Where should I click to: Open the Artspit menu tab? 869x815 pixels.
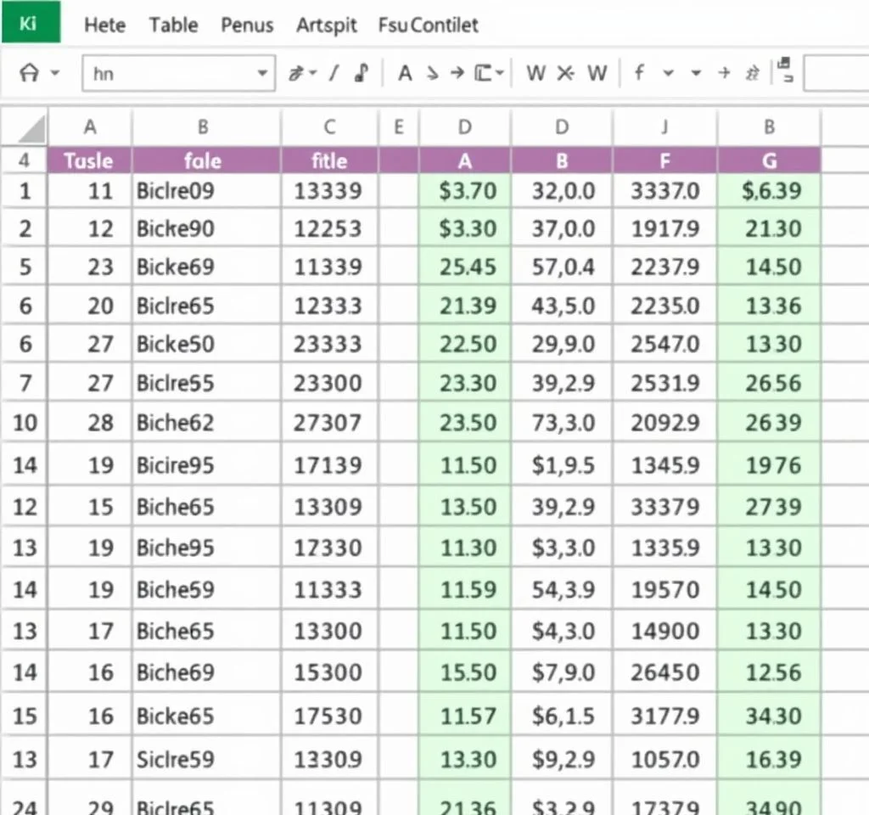pos(327,25)
